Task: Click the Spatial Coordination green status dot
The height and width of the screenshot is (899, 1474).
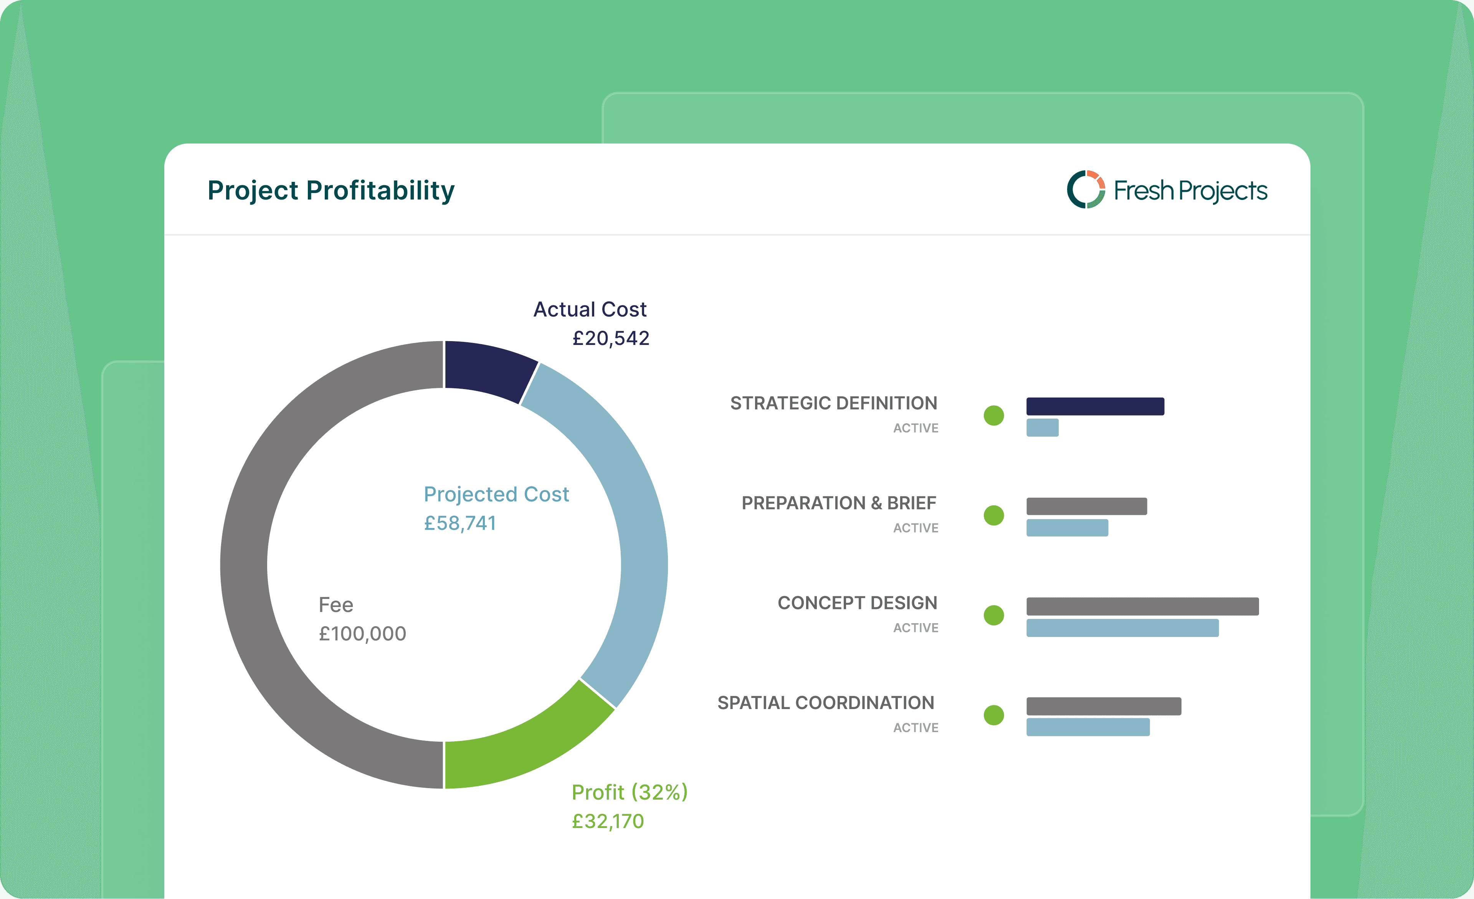Action: [994, 715]
